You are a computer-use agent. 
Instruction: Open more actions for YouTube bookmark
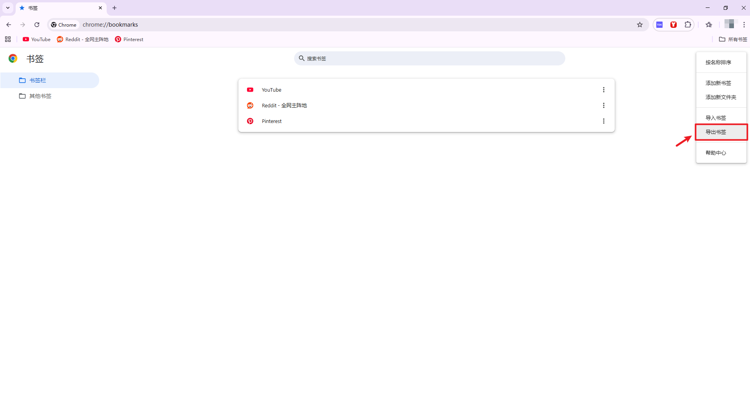604,90
